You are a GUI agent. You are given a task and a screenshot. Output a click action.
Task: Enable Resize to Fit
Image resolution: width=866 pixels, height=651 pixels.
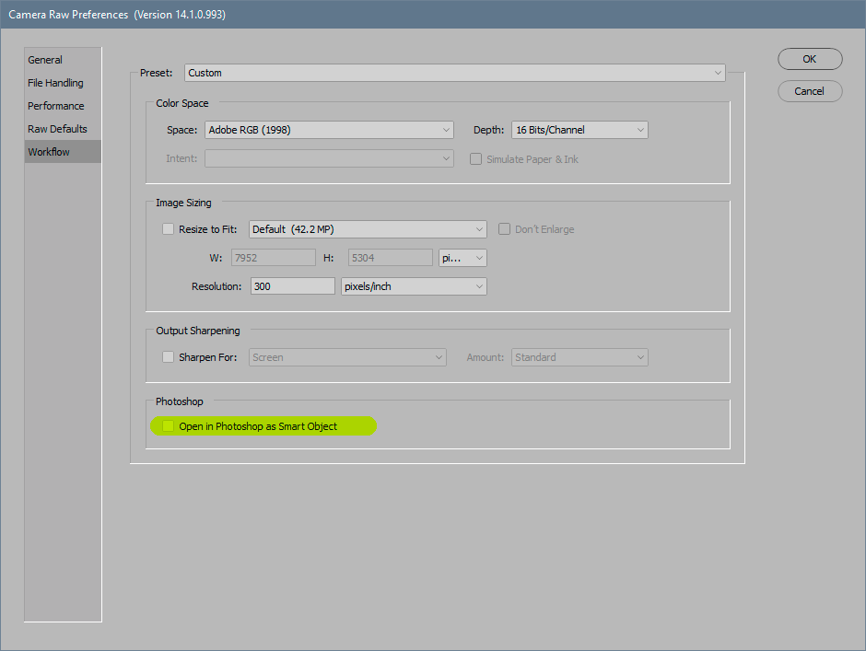[169, 228]
